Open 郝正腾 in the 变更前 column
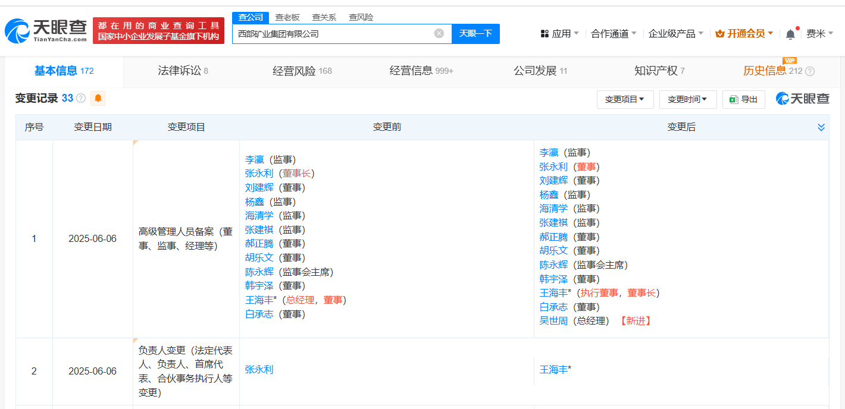Screen dimensions: 845x409 [259, 243]
